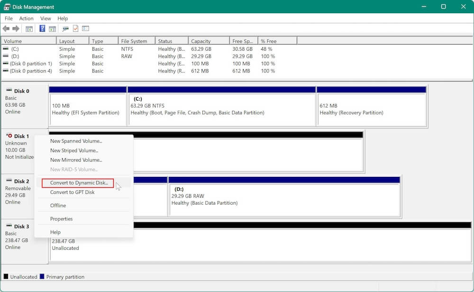Select the (D:) drive icon in the volume list
474x292 pixels.
click(6, 56)
